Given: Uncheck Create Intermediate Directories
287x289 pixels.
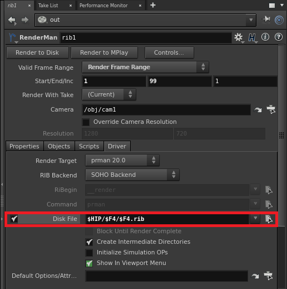Looking at the screenshot, I should point(89,242).
